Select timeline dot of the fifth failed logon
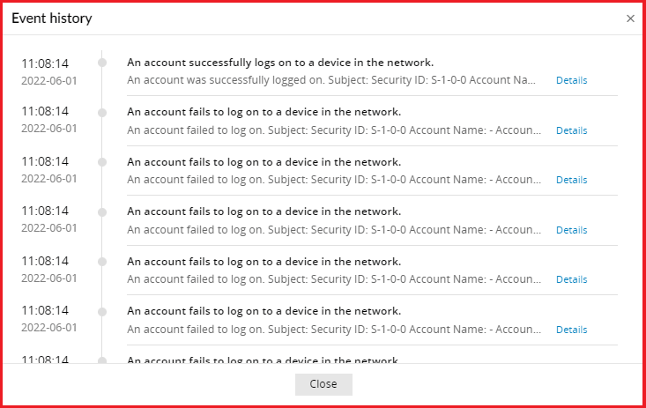Screen dimensions: 646x408 click(103, 311)
